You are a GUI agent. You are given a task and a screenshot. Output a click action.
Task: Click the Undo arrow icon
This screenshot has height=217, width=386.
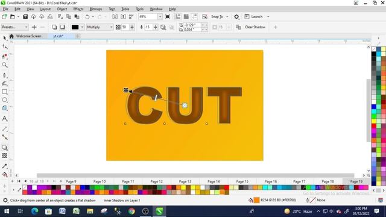point(87,17)
